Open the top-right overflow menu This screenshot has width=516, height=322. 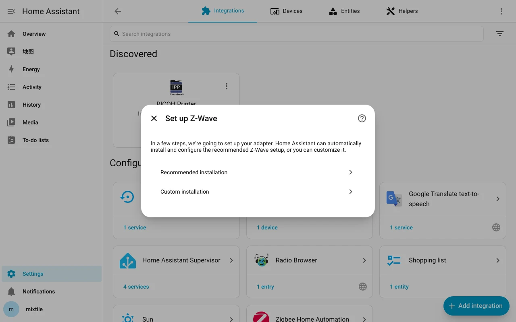(x=501, y=11)
